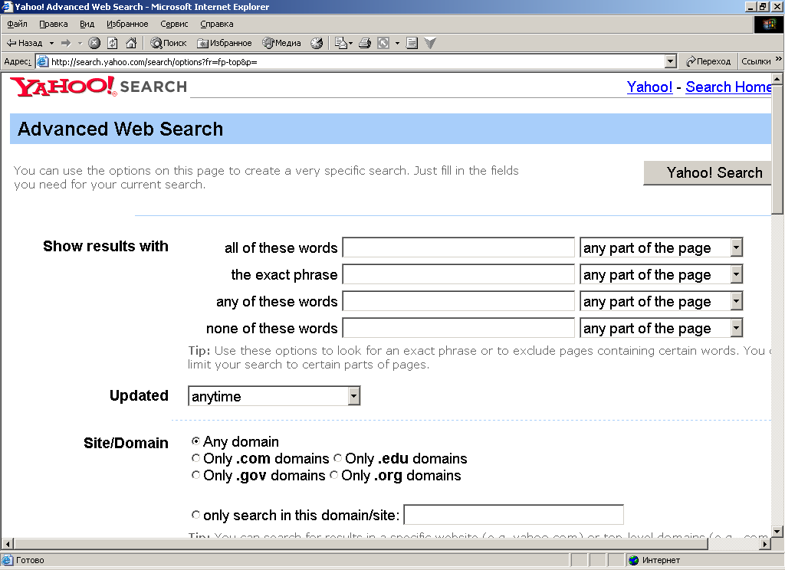Open page-part dropdown for 'the exact phrase'
Viewport: 785px width, 570px height.
click(x=661, y=275)
